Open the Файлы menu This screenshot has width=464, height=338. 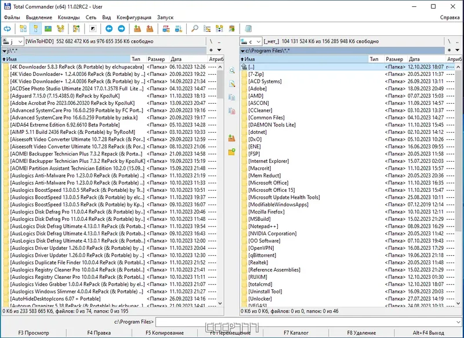click(x=12, y=17)
